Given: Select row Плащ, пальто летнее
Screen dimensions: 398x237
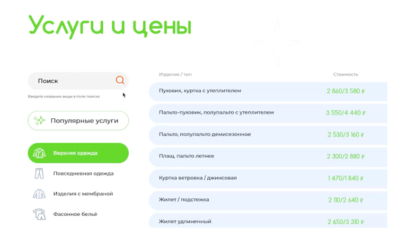Looking at the screenshot, I should coord(268,157).
